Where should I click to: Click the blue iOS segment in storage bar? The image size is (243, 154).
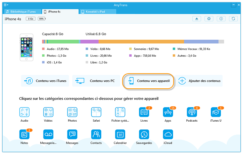tap(201, 42)
